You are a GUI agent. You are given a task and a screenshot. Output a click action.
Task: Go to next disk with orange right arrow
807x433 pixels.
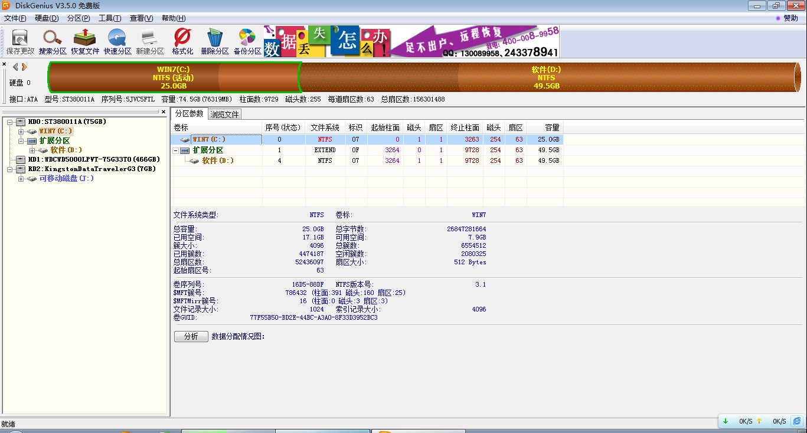[x=24, y=67]
